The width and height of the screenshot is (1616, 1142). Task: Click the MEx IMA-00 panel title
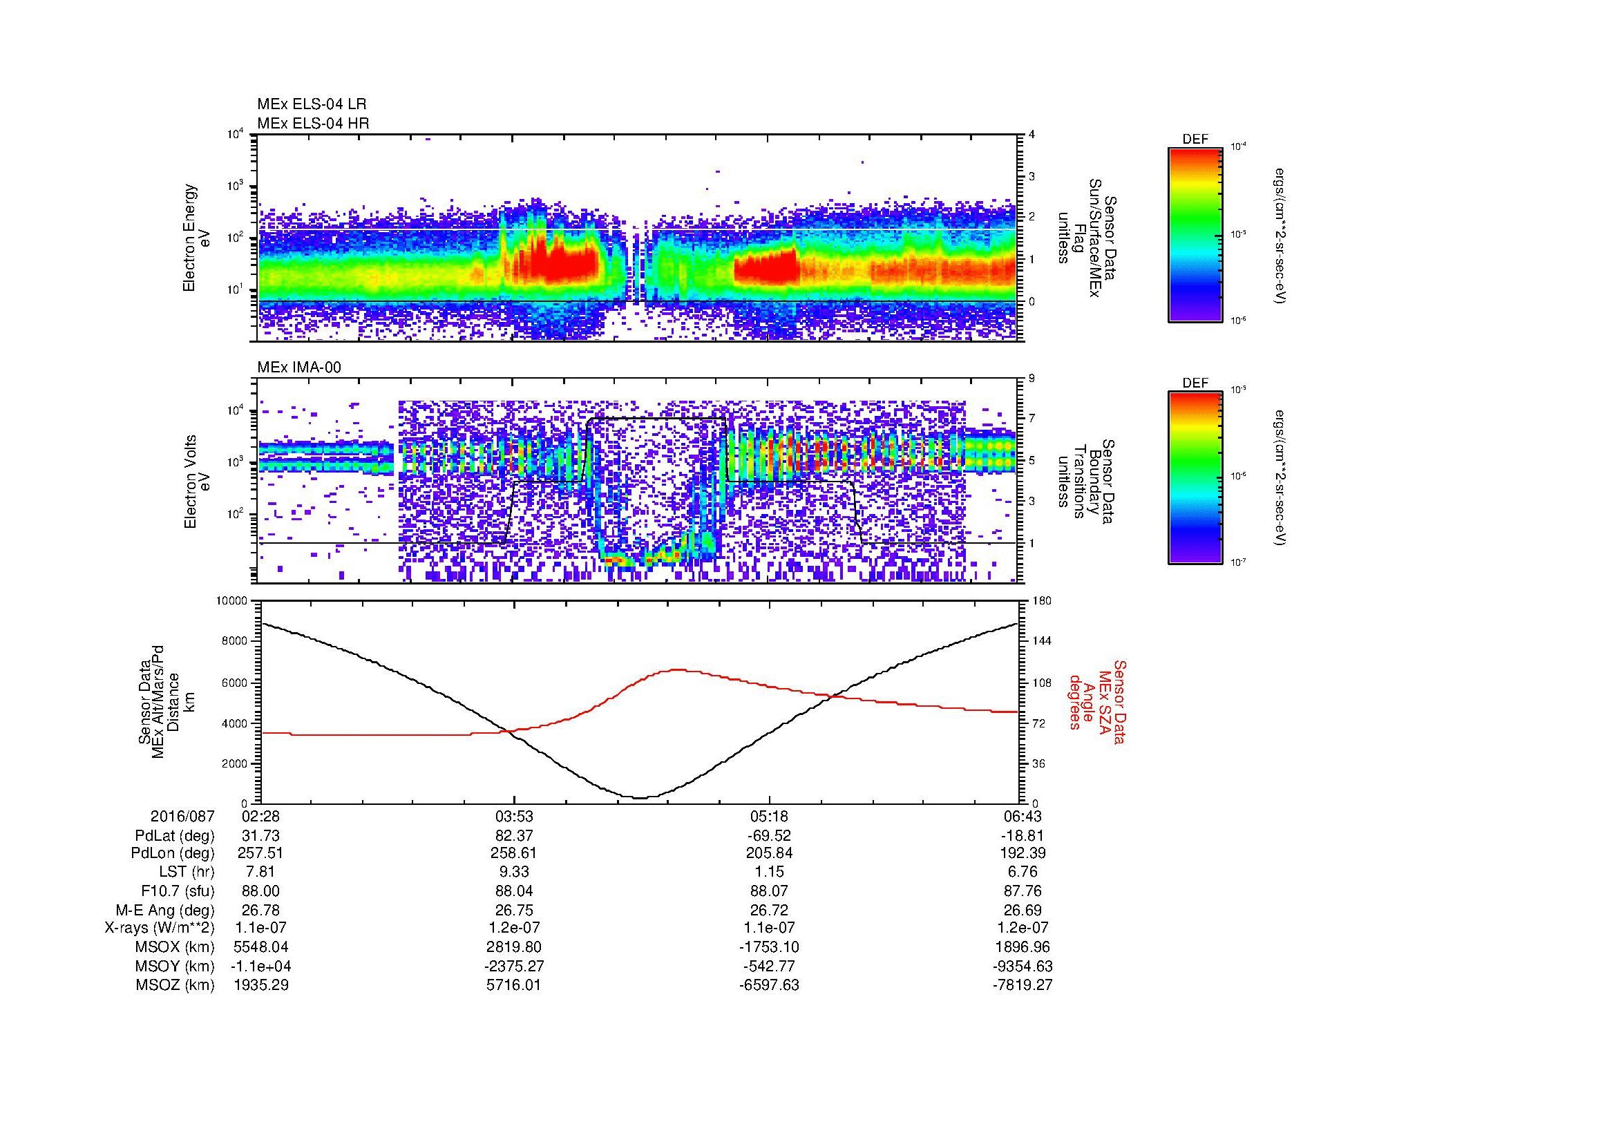coord(299,368)
